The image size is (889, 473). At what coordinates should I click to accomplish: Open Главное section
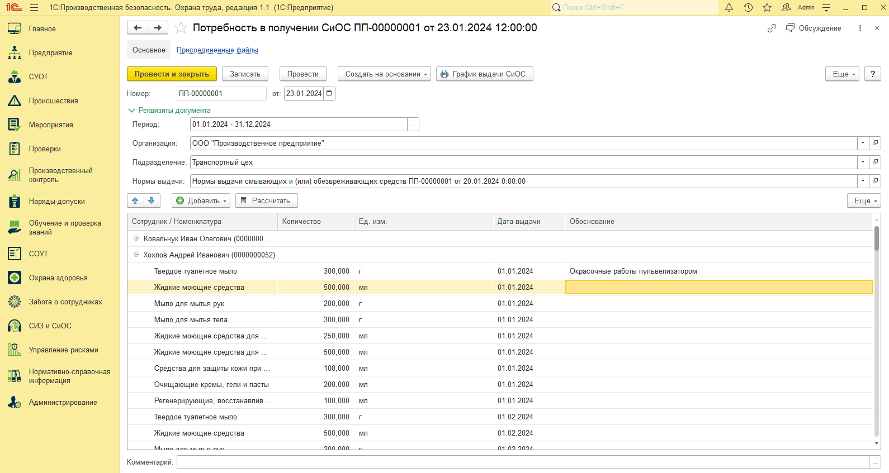click(60, 28)
